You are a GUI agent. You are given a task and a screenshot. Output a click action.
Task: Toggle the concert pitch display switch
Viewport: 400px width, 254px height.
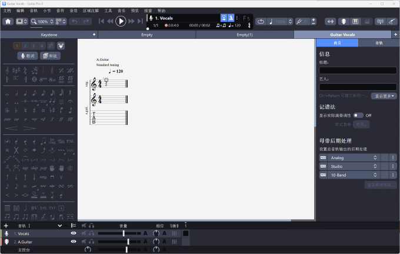pyautogui.click(x=358, y=116)
